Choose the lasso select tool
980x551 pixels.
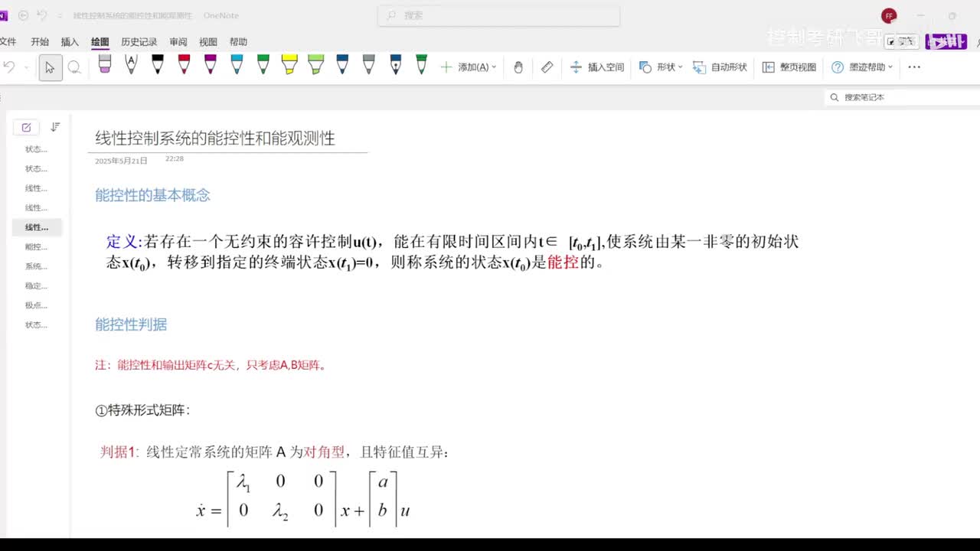point(74,67)
